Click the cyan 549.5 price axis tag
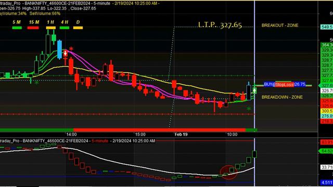 pyautogui.click(x=326, y=27)
